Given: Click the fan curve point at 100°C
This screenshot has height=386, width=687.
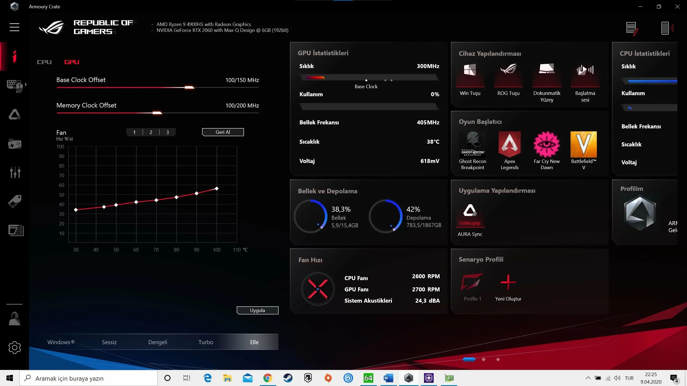Looking at the screenshot, I should pyautogui.click(x=217, y=189).
